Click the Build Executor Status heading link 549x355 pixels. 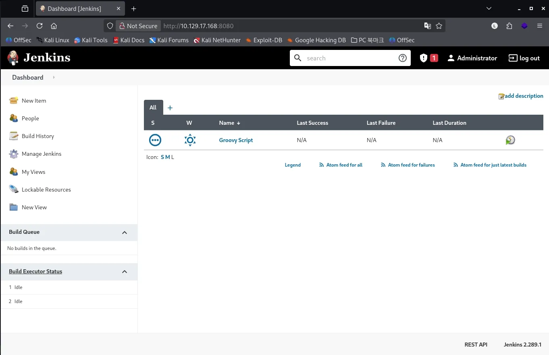(35, 271)
